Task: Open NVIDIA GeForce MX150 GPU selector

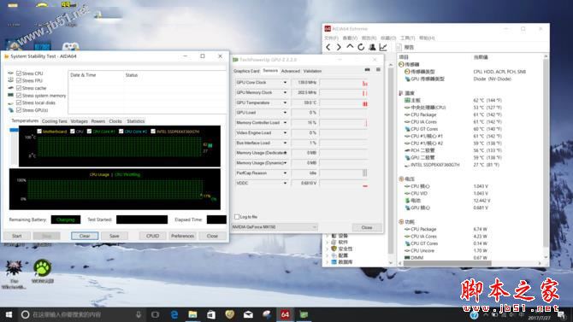Action: [x=275, y=227]
